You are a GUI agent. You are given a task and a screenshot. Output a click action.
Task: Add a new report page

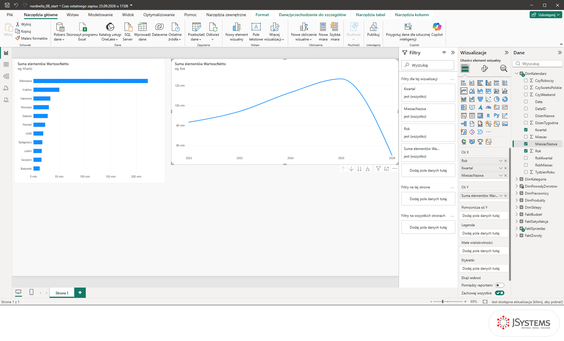(80, 293)
